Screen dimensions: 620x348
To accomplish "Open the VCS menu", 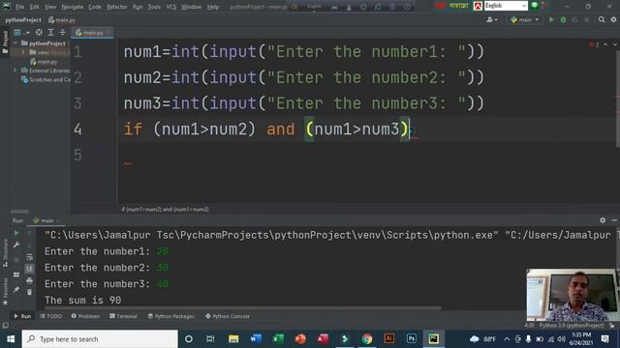I will [171, 7].
